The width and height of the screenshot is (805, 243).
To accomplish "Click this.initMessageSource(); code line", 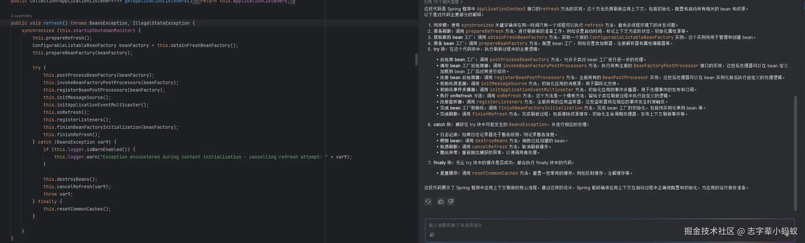I will point(77,97).
